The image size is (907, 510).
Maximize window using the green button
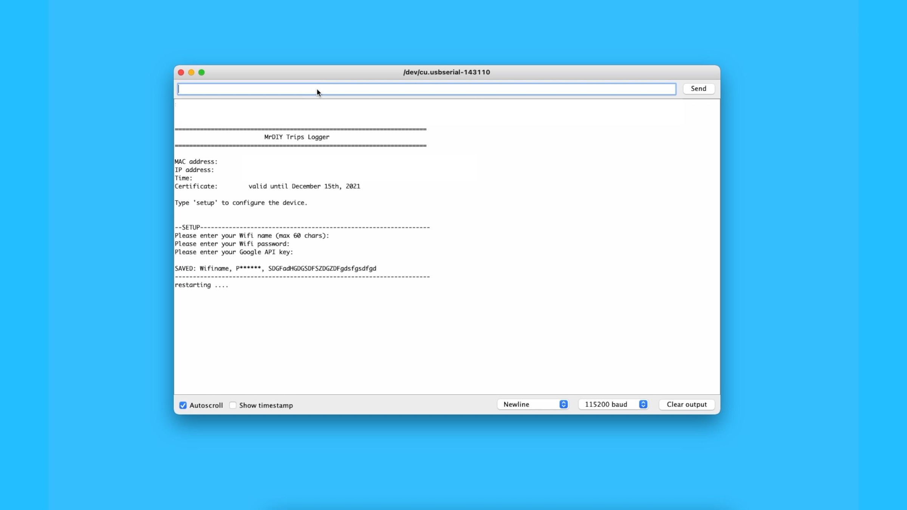tap(201, 73)
